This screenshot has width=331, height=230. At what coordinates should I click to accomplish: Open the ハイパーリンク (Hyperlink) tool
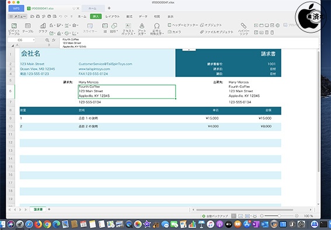coord(243,29)
